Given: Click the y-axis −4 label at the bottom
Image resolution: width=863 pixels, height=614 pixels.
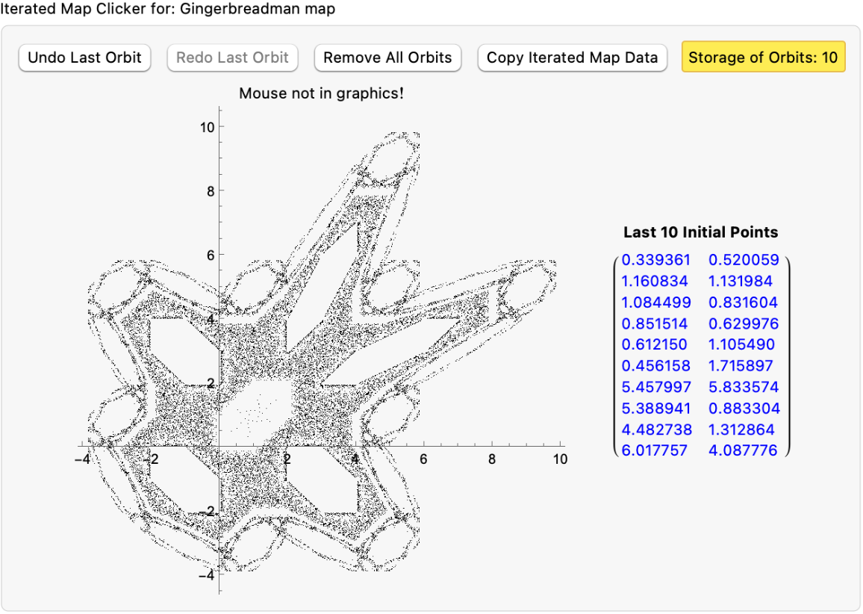Looking at the screenshot, I should (207, 575).
